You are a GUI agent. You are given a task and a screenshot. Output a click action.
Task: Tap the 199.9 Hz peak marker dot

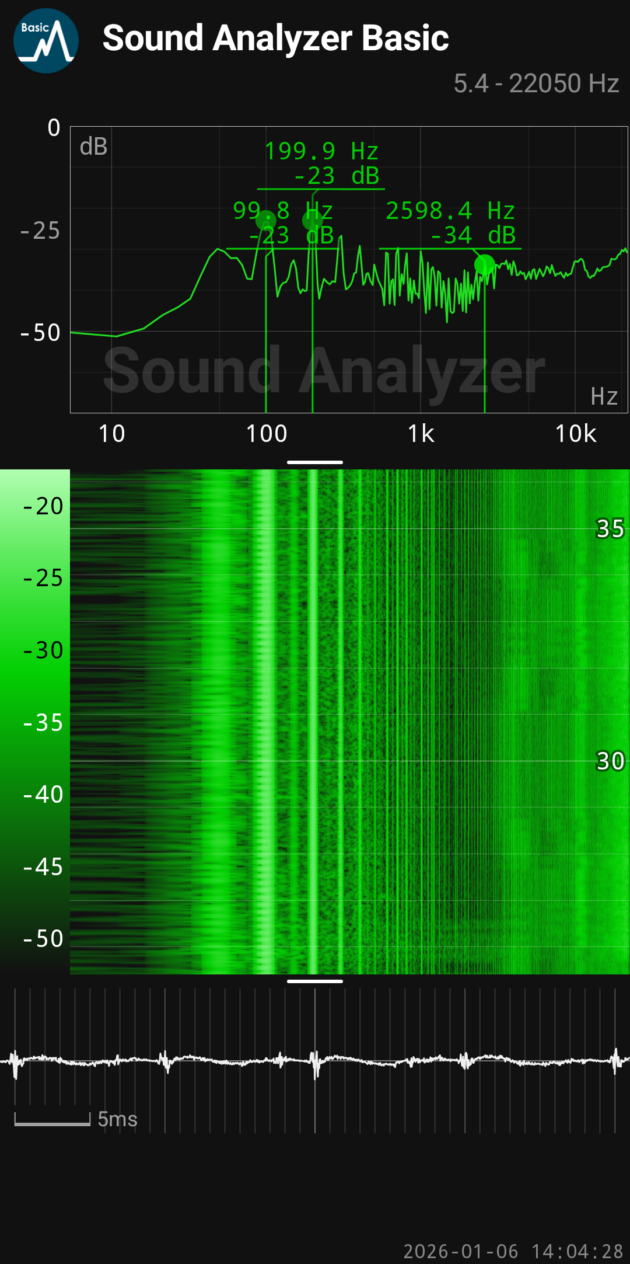coord(312,220)
